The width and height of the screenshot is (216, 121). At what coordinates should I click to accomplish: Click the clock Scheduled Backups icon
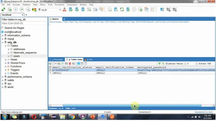(x=134, y=9)
